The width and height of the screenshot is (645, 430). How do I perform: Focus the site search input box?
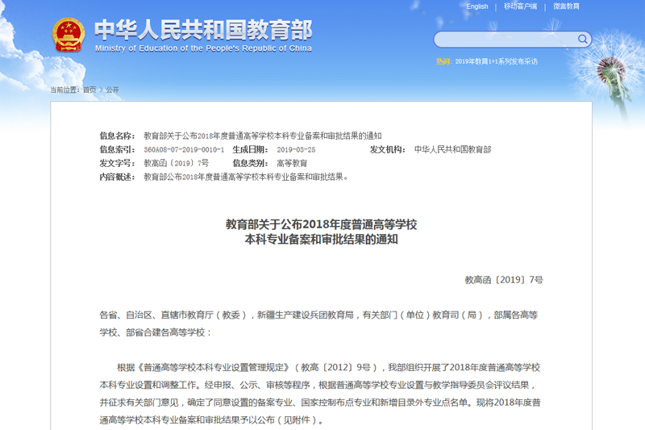505,40
